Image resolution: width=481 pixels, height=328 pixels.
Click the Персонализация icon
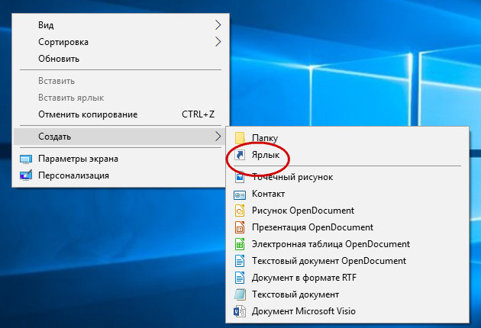(x=26, y=175)
